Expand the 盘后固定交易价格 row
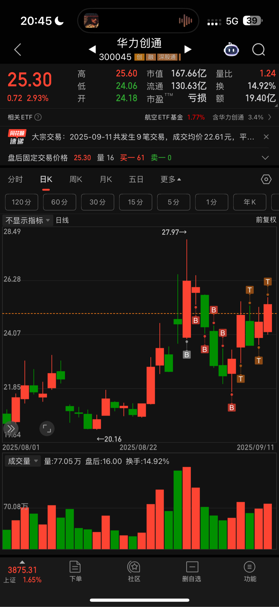 pos(265,157)
